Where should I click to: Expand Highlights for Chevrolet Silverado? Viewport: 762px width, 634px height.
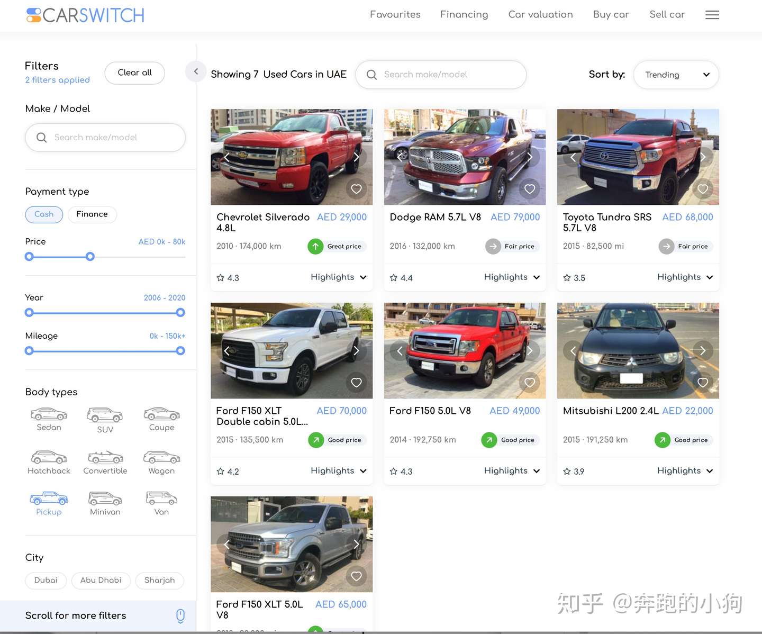tap(339, 277)
